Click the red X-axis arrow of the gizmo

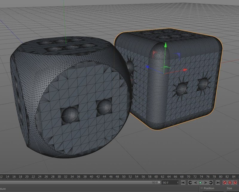pyautogui.click(x=185, y=70)
